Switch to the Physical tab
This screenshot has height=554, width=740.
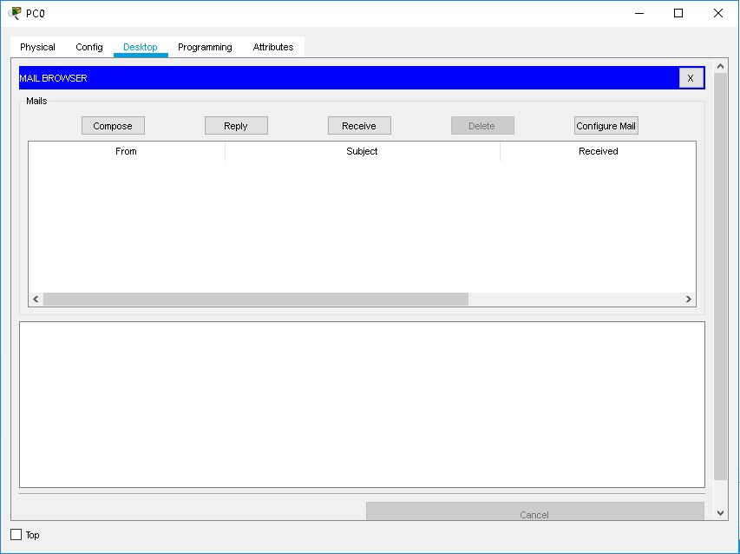[x=36, y=47]
